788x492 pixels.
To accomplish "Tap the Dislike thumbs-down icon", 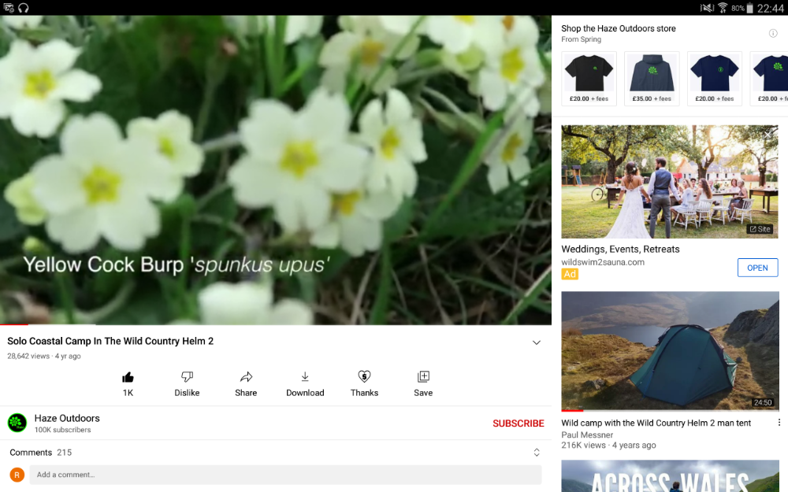I will (187, 377).
